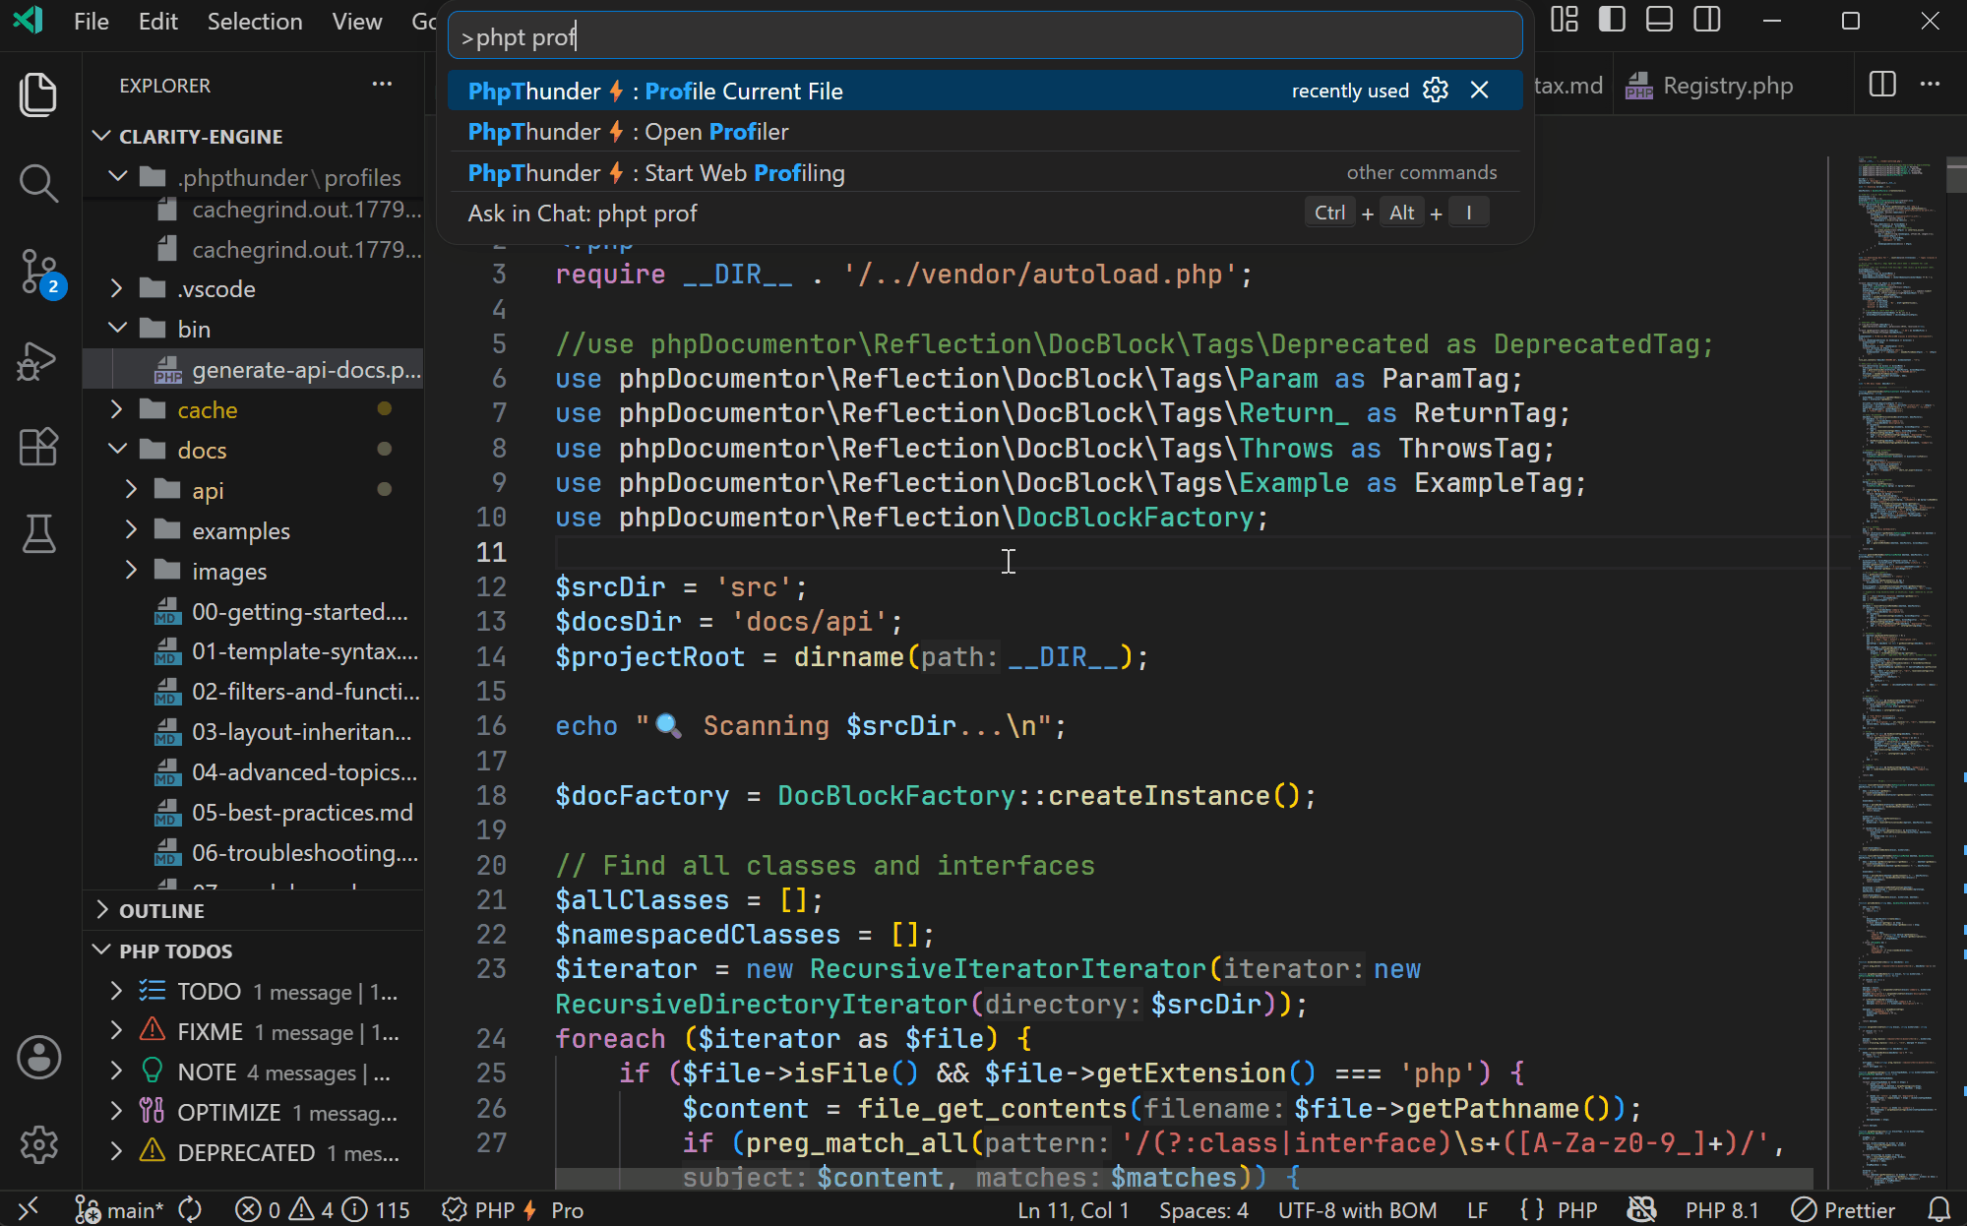Open editor More Actions ellipsis
The width and height of the screenshot is (1967, 1226).
coord(1931,85)
